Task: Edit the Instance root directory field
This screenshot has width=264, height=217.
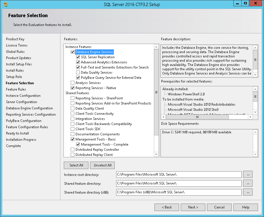Action: 179,174
